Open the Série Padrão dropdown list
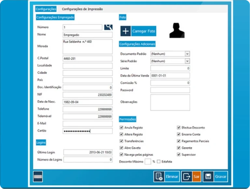The height and width of the screenshot is (189, 250). [x=187, y=61]
